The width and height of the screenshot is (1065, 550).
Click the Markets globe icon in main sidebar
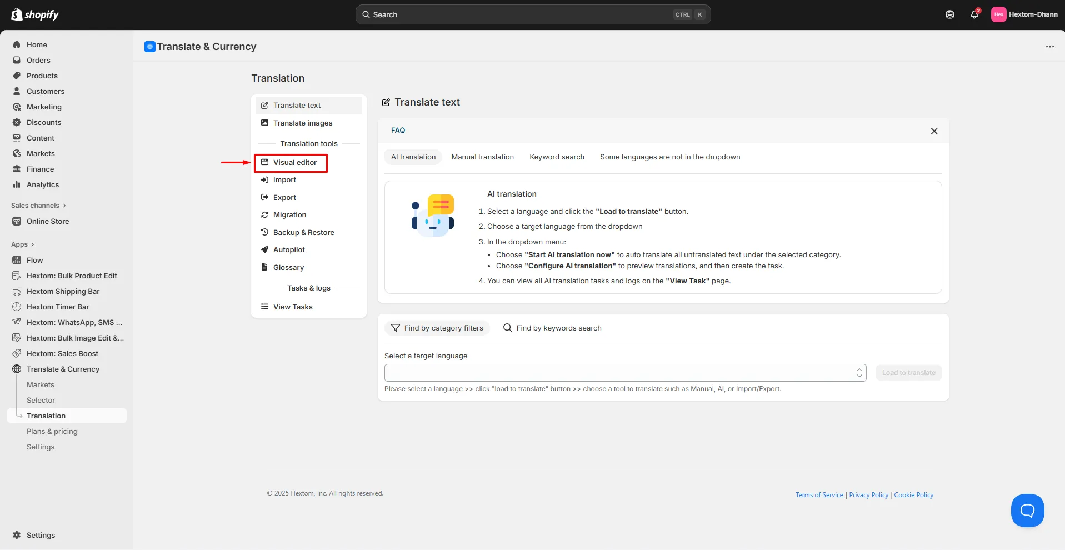(17, 153)
